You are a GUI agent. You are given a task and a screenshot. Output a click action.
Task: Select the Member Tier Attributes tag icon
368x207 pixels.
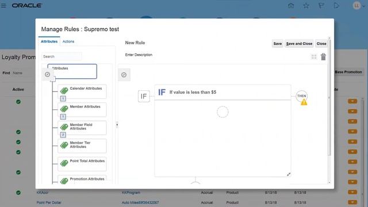pyautogui.click(x=64, y=145)
